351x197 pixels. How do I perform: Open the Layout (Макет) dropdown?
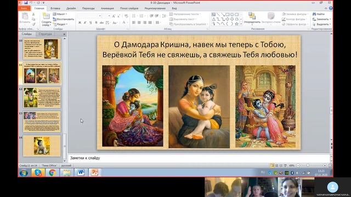pyautogui.click(x=60, y=14)
